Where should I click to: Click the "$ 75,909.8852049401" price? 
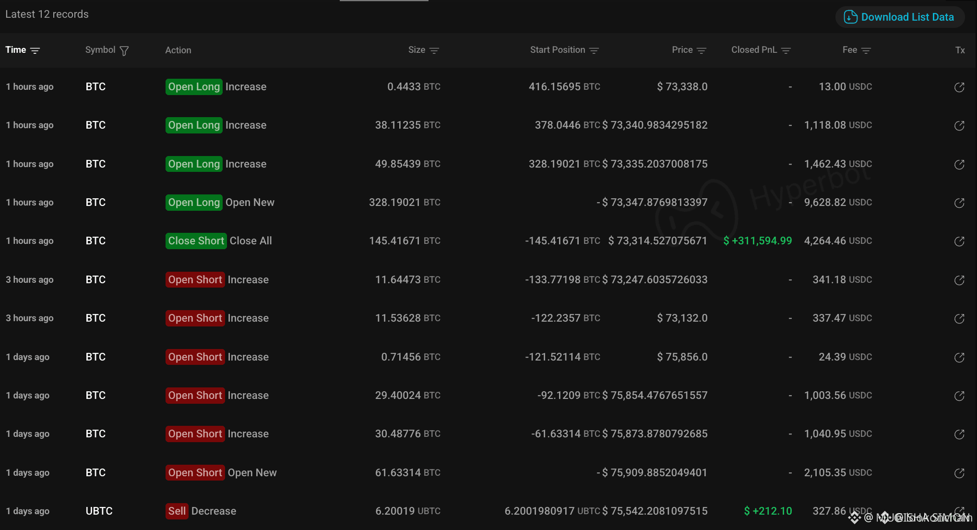click(655, 472)
